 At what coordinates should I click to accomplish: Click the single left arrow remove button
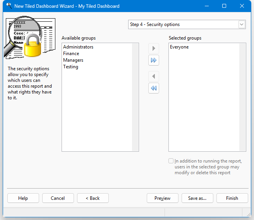[x=154, y=76]
